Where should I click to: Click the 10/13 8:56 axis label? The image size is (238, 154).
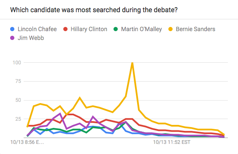(27, 142)
